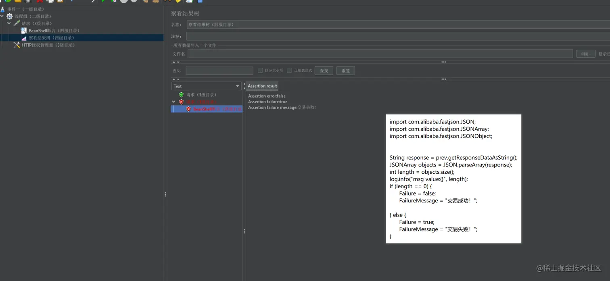Viewport: 610px width, 281px height.
Task: Click the 查找 button
Action: (x=324, y=71)
